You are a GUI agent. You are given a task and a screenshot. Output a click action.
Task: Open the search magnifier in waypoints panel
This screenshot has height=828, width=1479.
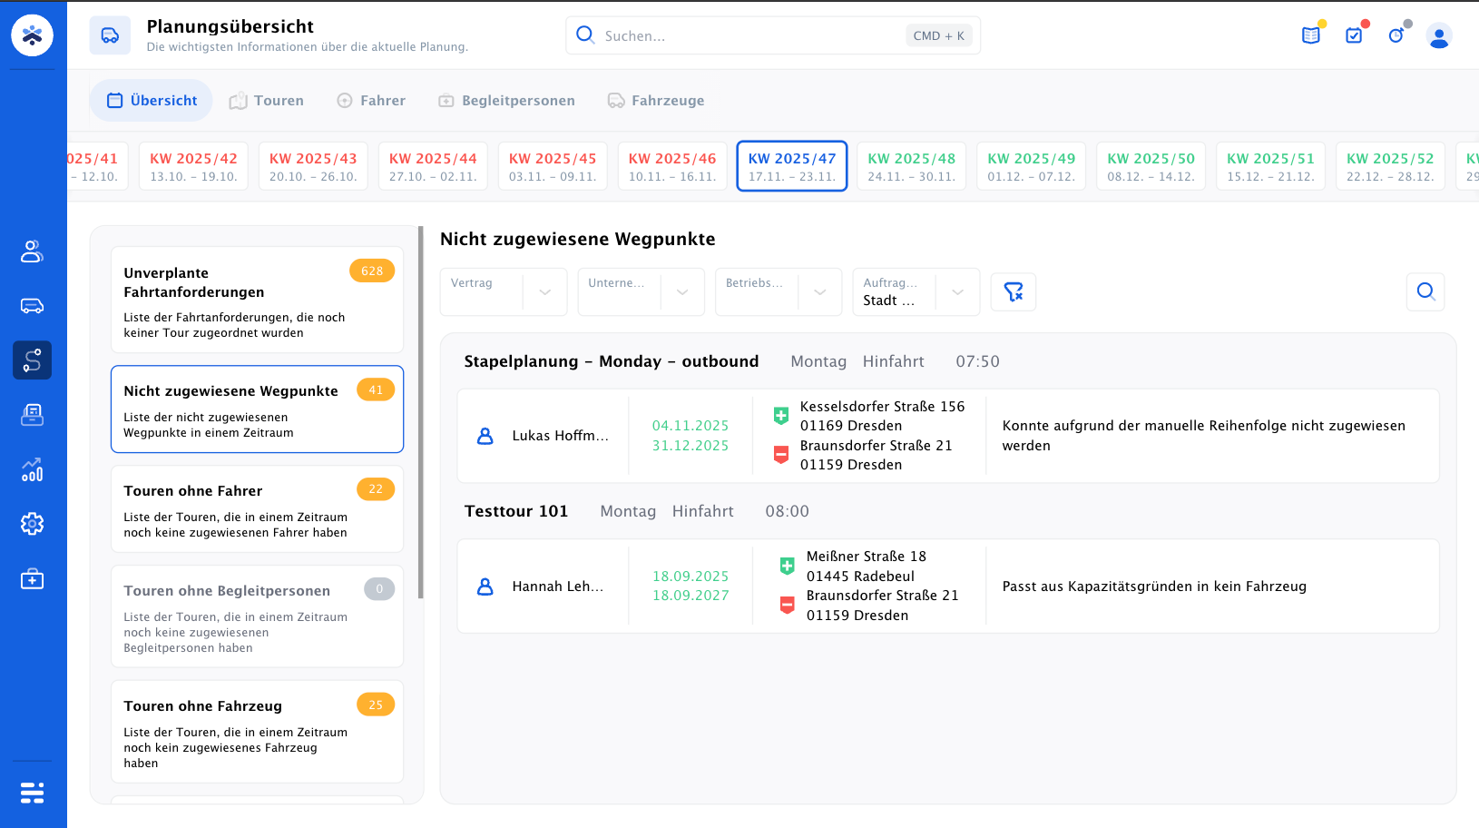[1425, 292]
